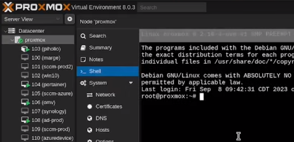Open the Hosts menu item
Screen dimensions: 294x142
click(108, 130)
